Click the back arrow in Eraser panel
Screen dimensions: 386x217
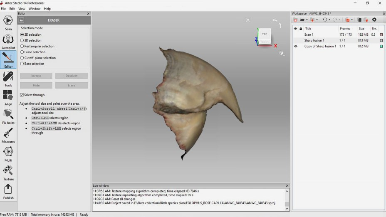coord(22,20)
